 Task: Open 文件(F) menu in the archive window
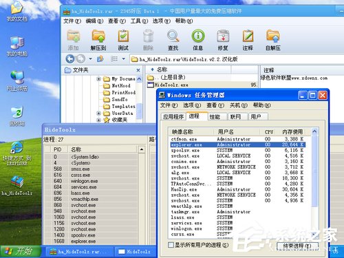click(x=72, y=21)
